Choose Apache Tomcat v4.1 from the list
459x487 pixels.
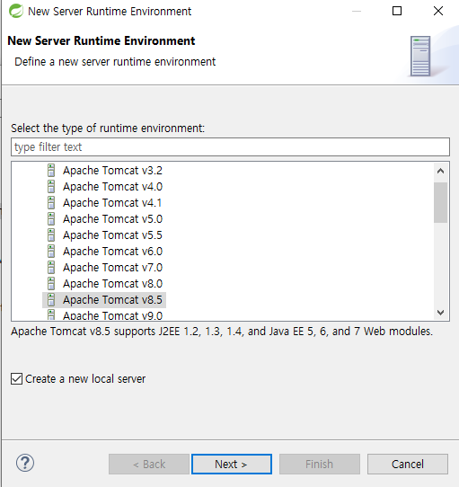(x=112, y=203)
